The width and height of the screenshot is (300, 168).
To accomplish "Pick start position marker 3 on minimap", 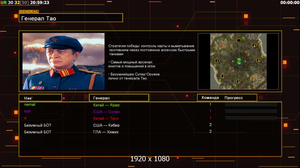I will pos(239,82).
